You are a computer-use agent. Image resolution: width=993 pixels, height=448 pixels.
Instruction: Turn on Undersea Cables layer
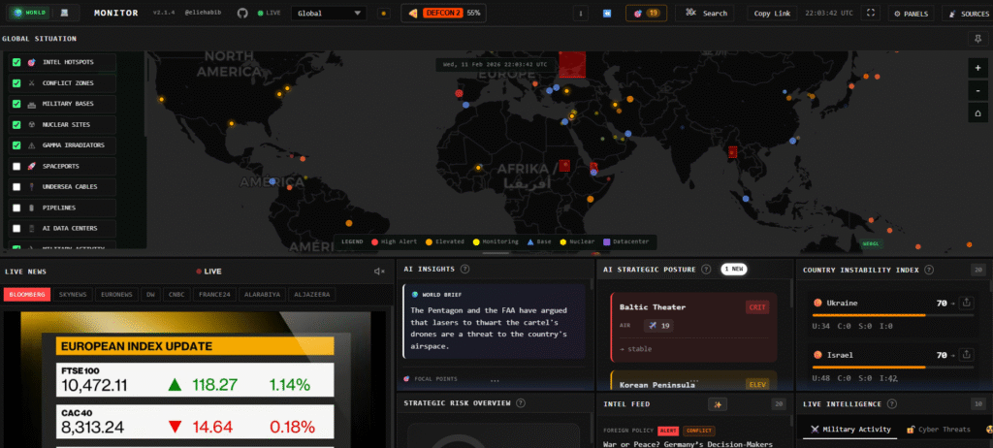click(16, 186)
